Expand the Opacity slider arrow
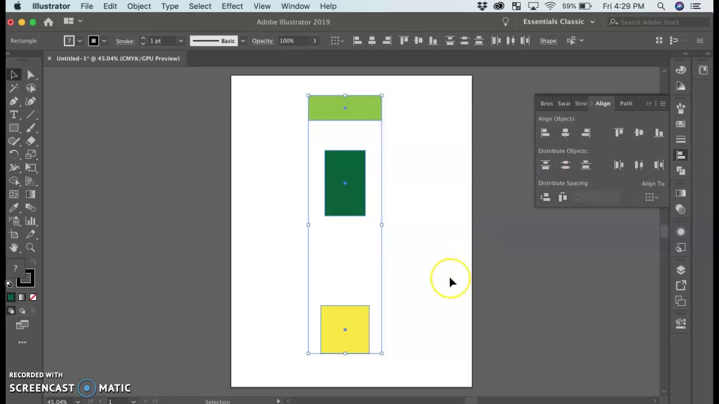719x404 pixels. (x=315, y=41)
